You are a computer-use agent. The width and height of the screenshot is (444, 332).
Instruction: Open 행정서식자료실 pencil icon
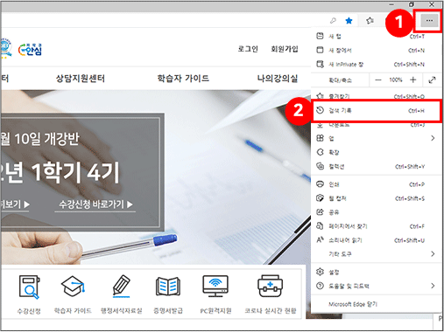pyautogui.click(x=121, y=286)
